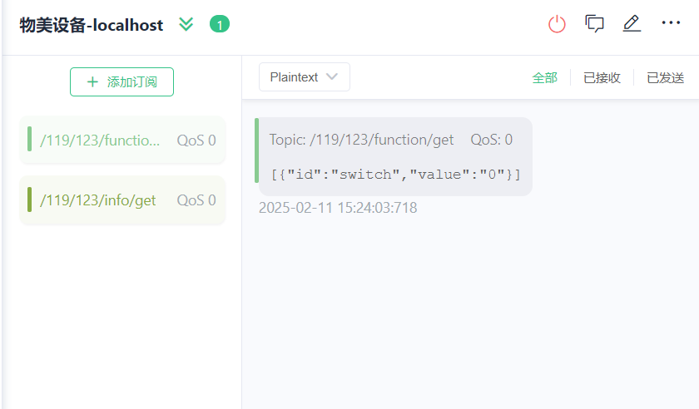Click the 物美设备-localhost connection title
The height and width of the screenshot is (409, 699).
pyautogui.click(x=92, y=25)
